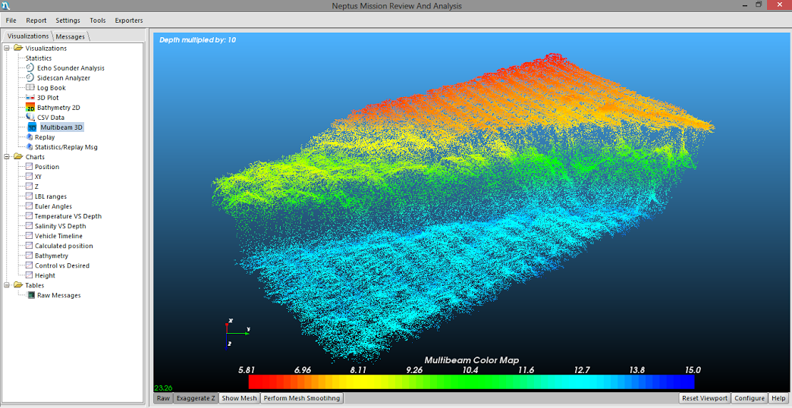The image size is (792, 408).
Task: Click the Salinity VS Depth icon
Action: click(29, 226)
